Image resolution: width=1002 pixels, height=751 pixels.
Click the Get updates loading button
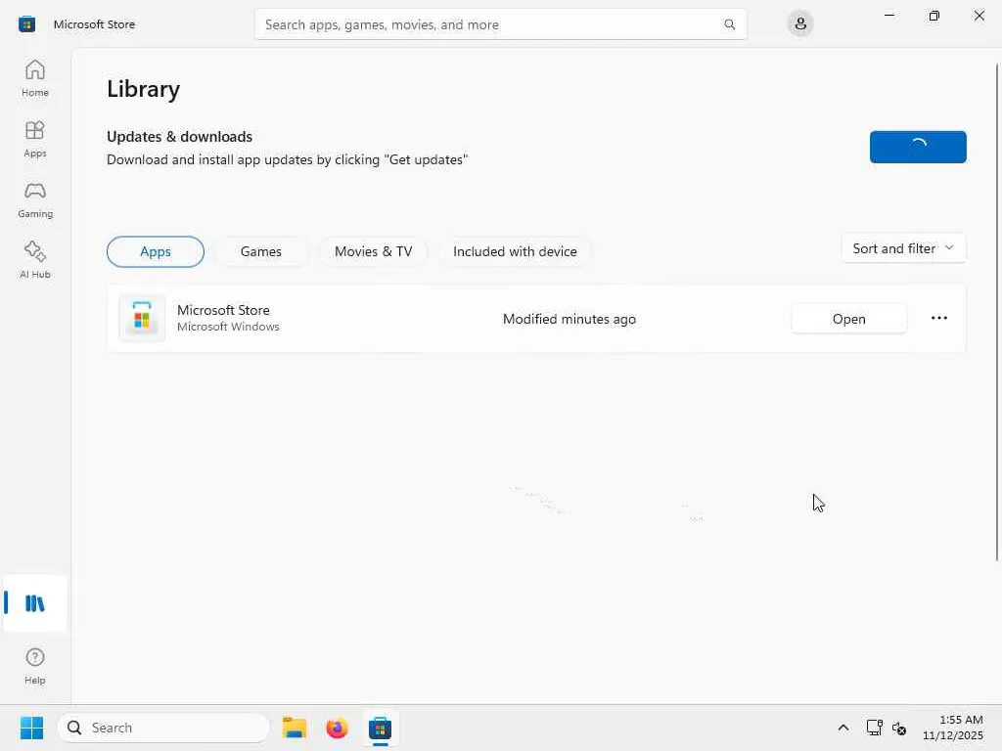[x=918, y=147]
